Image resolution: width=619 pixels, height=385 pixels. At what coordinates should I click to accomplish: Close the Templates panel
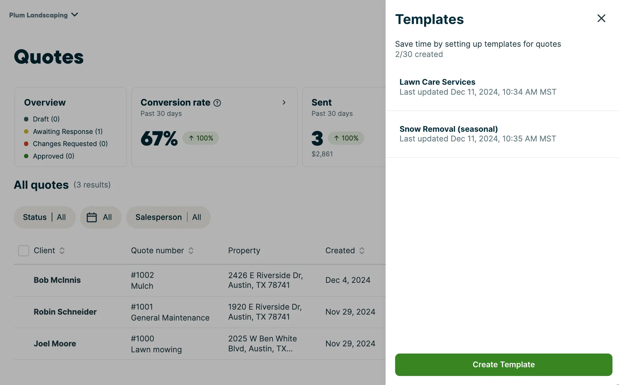coord(601,18)
